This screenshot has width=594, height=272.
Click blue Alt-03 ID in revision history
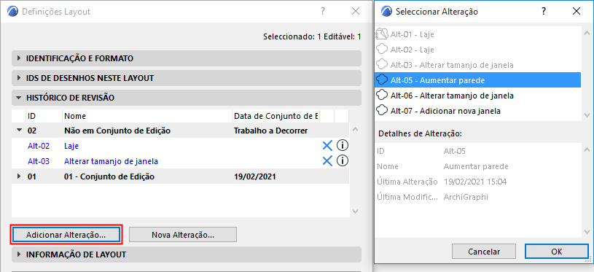click(x=39, y=161)
